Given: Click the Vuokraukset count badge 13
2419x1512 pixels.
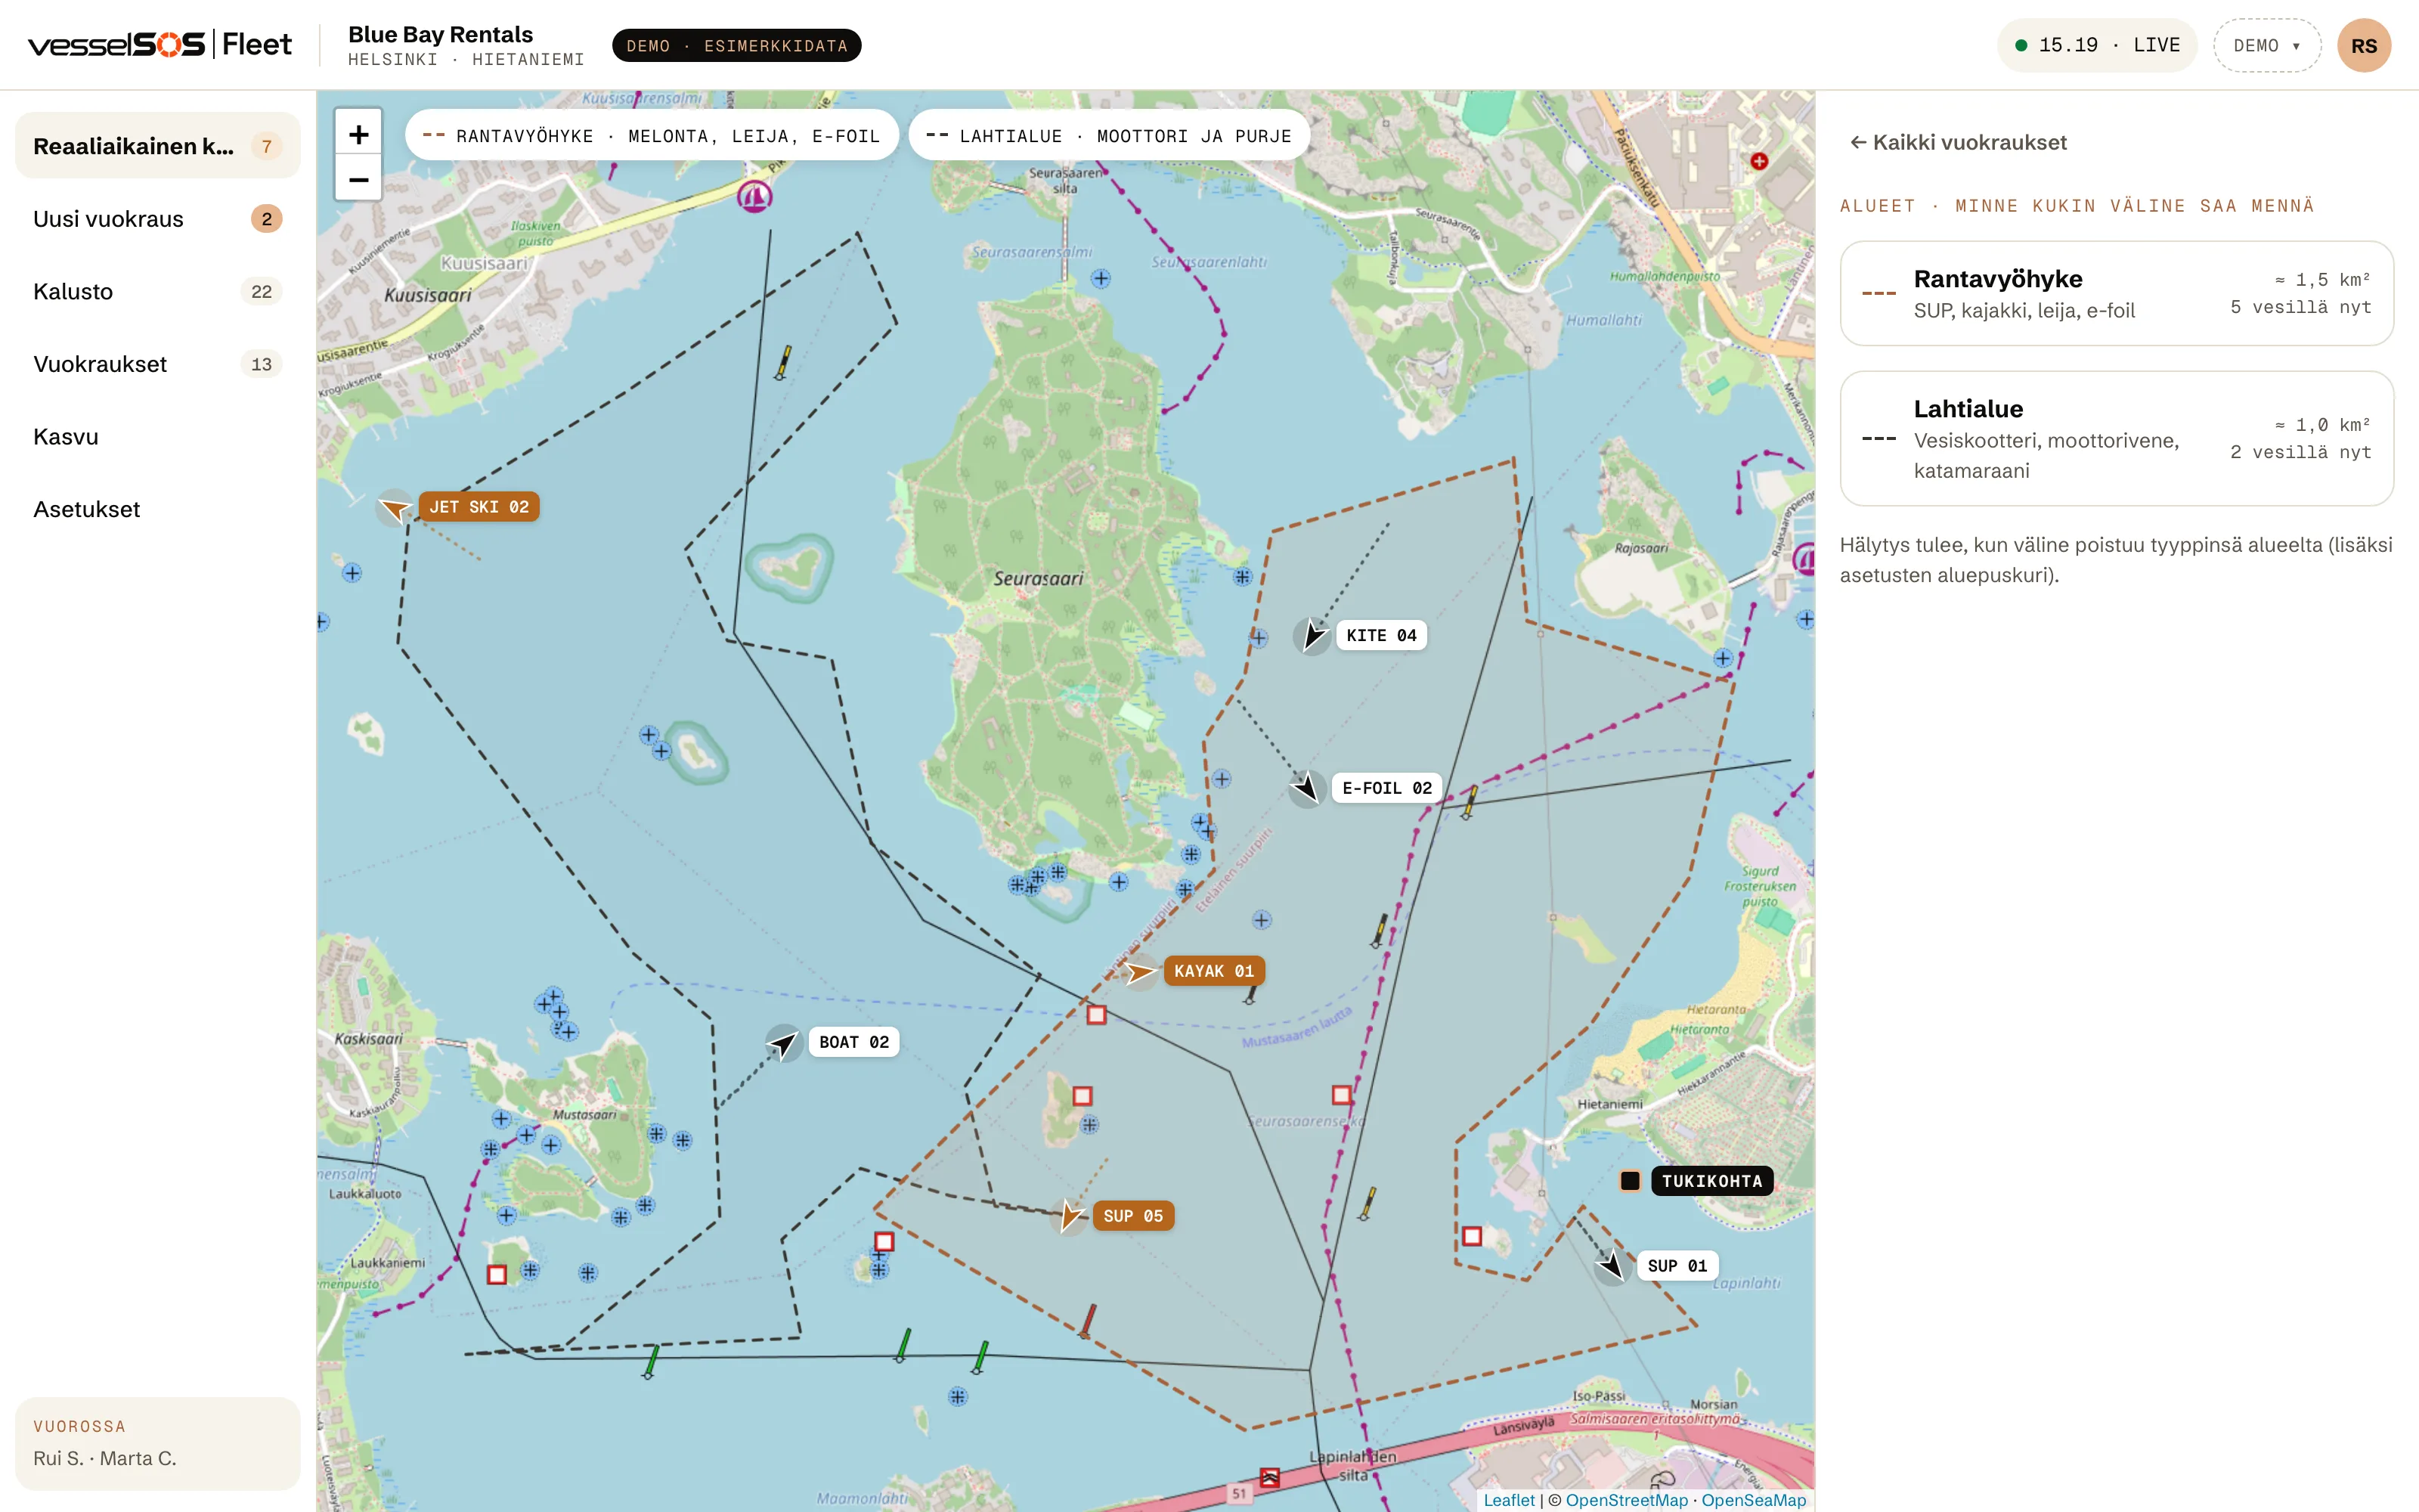Looking at the screenshot, I should (x=261, y=364).
